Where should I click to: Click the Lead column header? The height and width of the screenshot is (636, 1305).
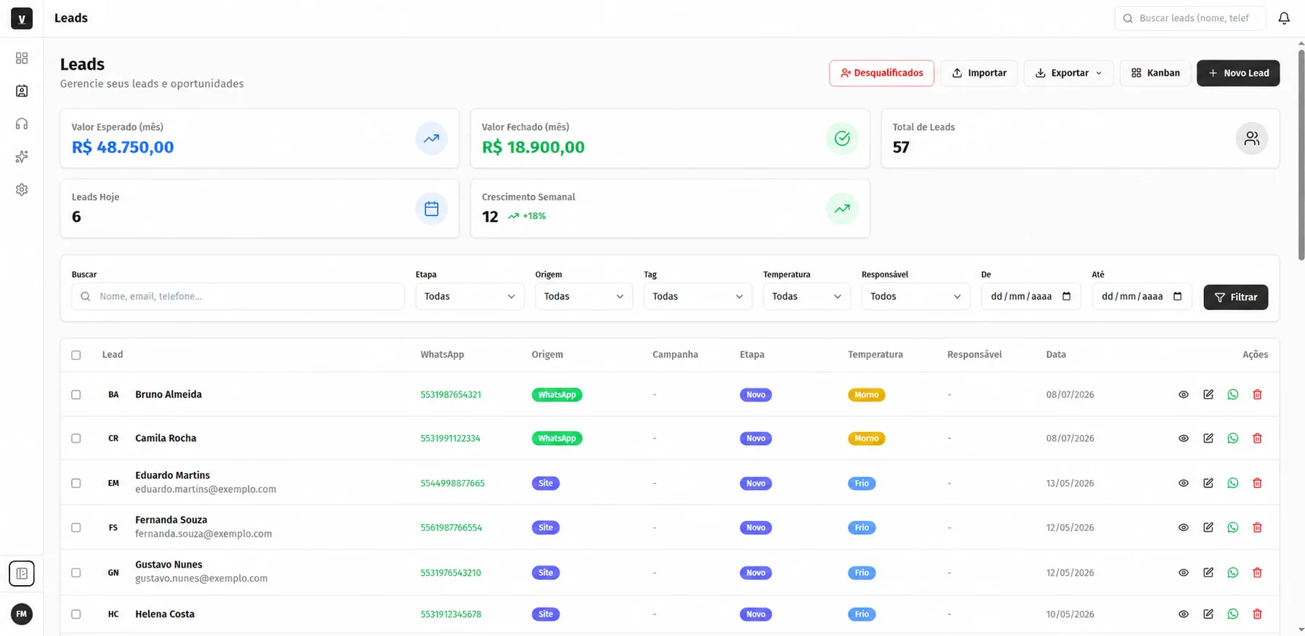click(x=113, y=355)
